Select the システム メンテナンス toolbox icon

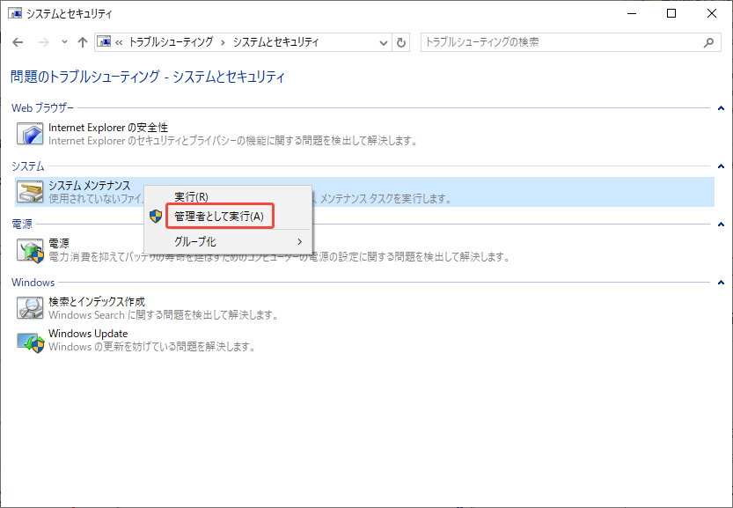pos(29,192)
